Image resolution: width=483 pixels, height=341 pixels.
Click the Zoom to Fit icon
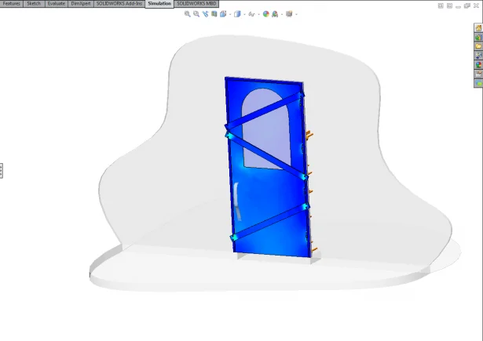tap(188, 14)
